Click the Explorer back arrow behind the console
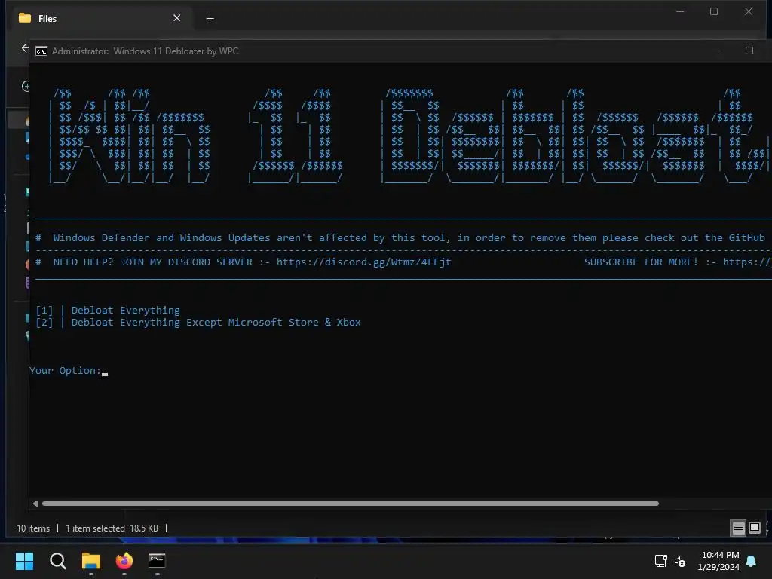772x579 pixels. coord(25,48)
